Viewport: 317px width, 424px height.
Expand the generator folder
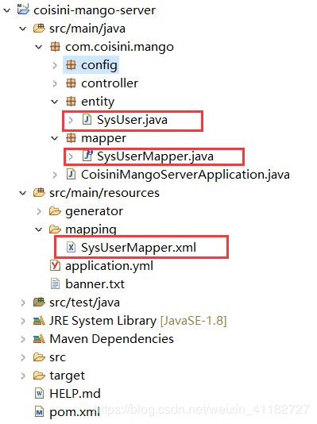click(x=39, y=211)
